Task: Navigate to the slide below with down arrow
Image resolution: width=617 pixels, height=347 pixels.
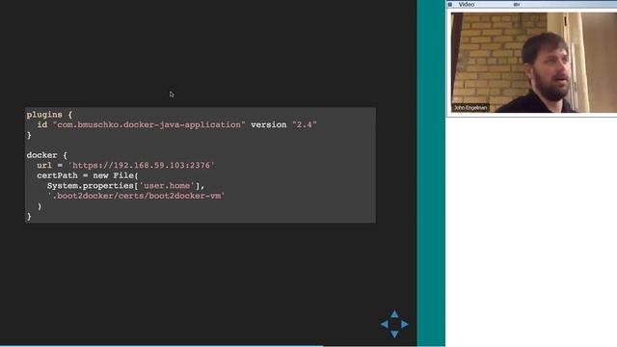Action: coord(394,334)
